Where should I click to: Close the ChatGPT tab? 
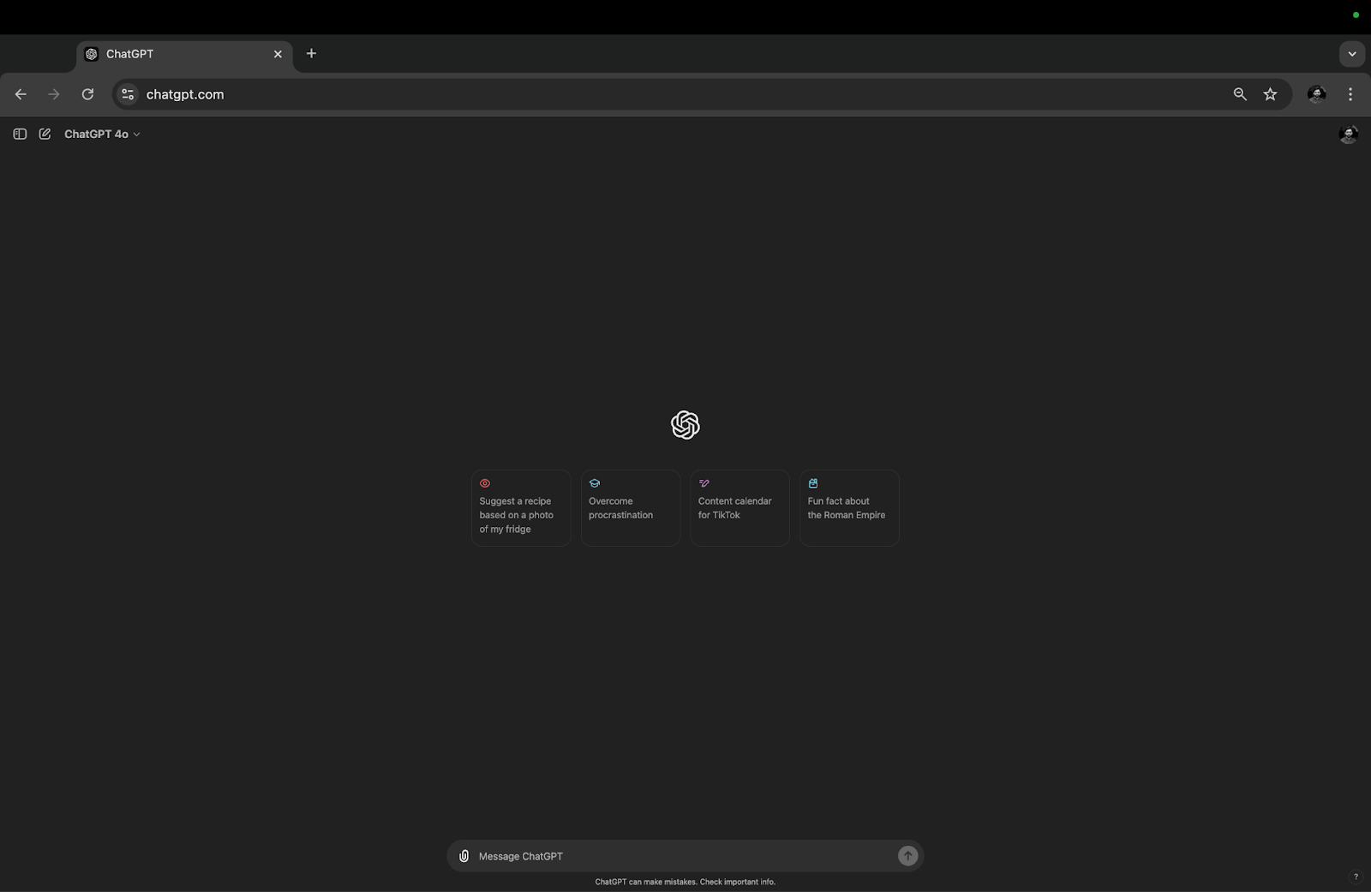pos(278,54)
